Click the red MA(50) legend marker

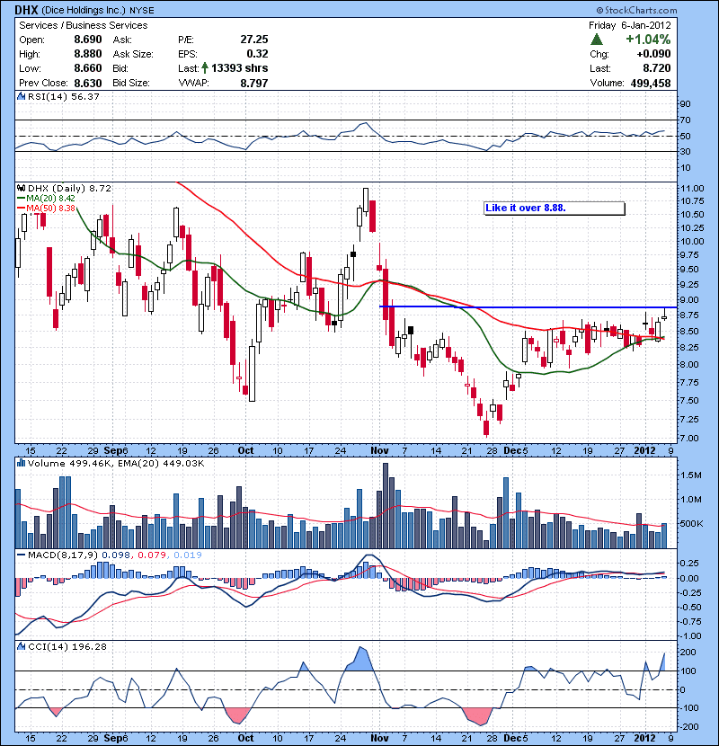(21, 209)
